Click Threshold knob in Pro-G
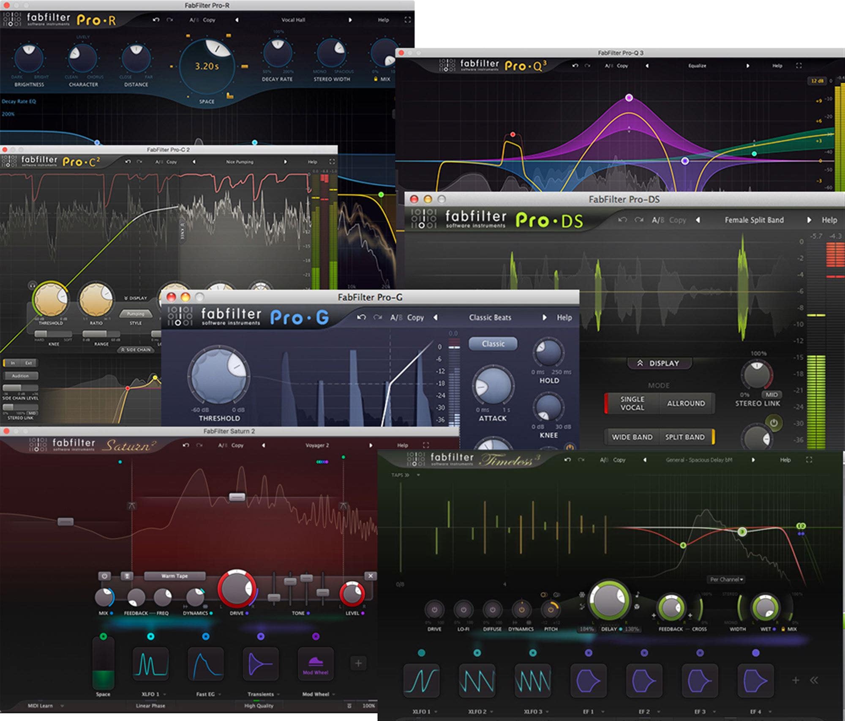Screen dimensions: 845x721 (218, 376)
